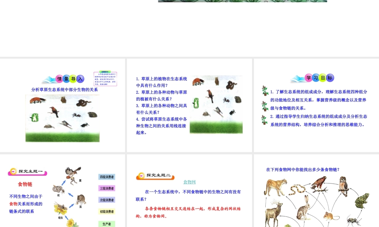Click the red 食物链 heading
This screenshot has width=379, height=227.
coord(25,184)
